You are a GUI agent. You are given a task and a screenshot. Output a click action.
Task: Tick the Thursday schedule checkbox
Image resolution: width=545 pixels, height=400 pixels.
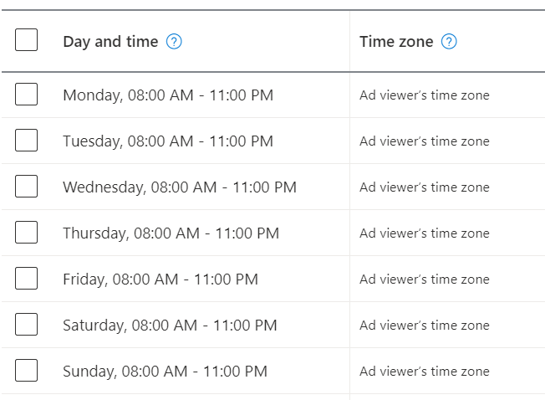coord(27,232)
